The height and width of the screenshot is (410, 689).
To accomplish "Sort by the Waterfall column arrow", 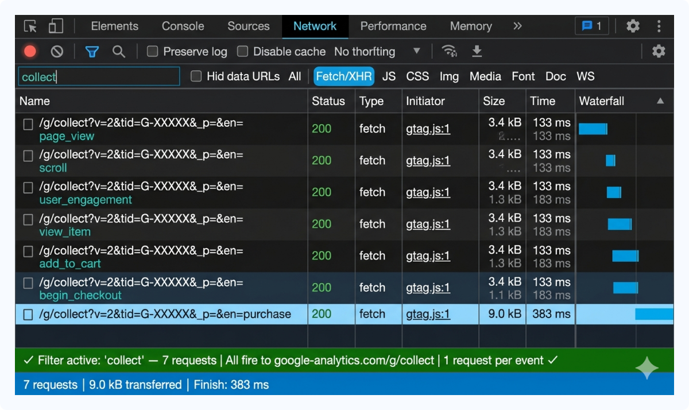I will 660,101.
